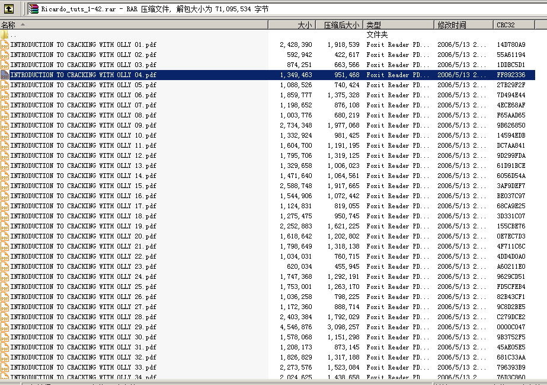Sort by the 类型 column header

[399, 25]
